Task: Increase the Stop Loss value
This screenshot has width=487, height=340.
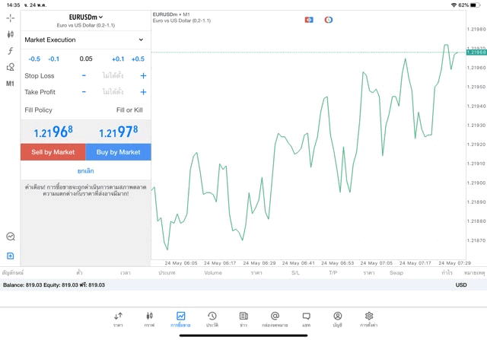Action: (x=143, y=75)
